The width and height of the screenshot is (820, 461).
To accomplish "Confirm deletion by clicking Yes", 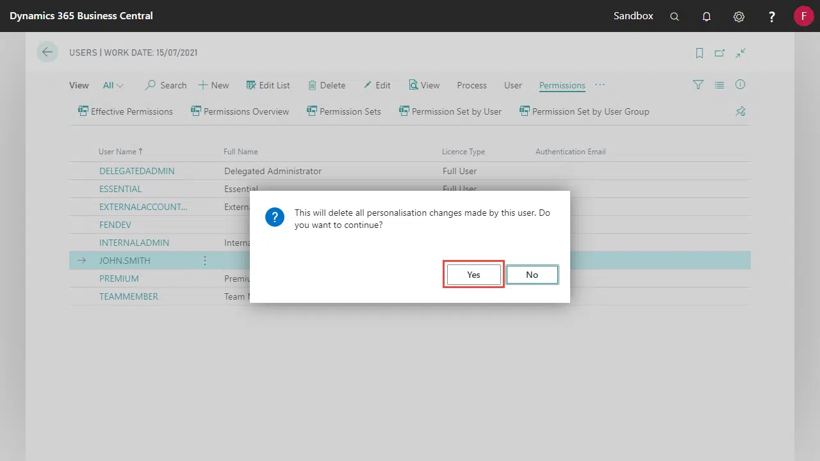I will (473, 275).
